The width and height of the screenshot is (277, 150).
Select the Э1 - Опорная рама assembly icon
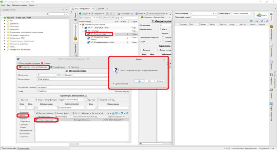point(89,34)
